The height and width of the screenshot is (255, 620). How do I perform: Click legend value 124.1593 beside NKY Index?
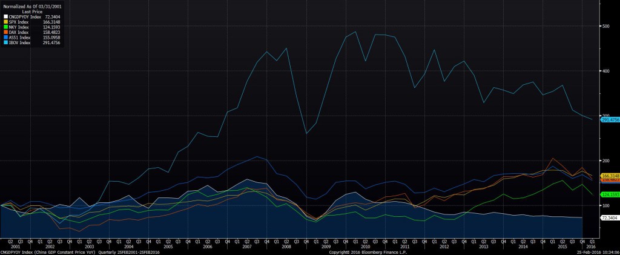point(50,27)
